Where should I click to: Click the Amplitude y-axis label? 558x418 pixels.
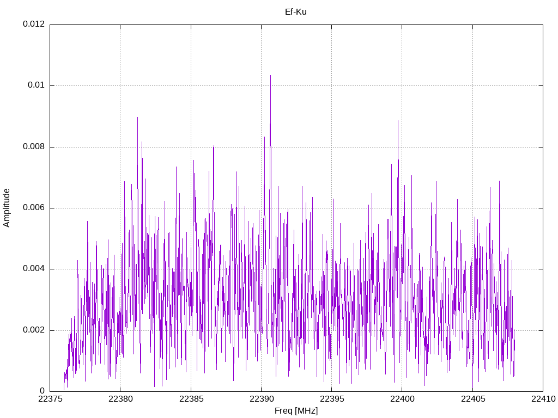tap(7, 208)
